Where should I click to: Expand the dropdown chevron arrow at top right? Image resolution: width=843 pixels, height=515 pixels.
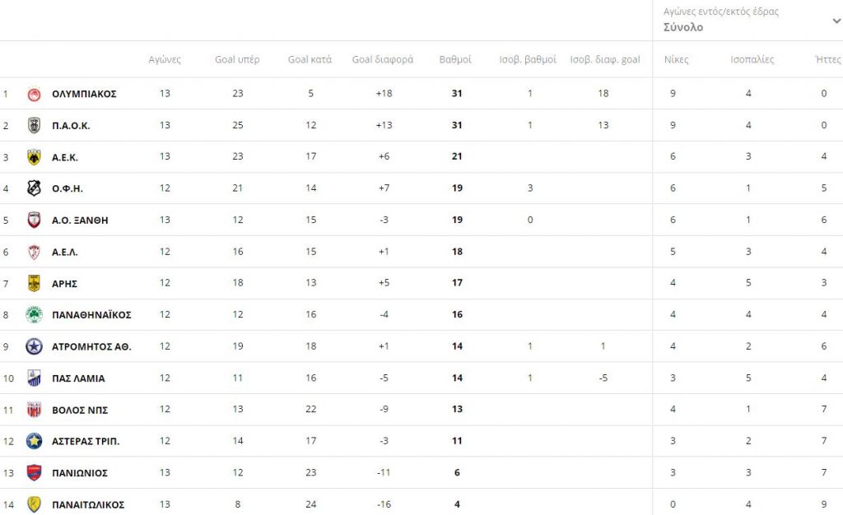click(x=836, y=21)
